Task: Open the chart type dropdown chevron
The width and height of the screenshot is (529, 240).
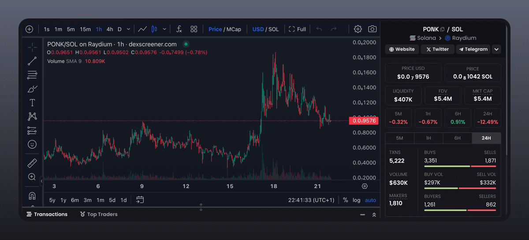Action: 164,29
